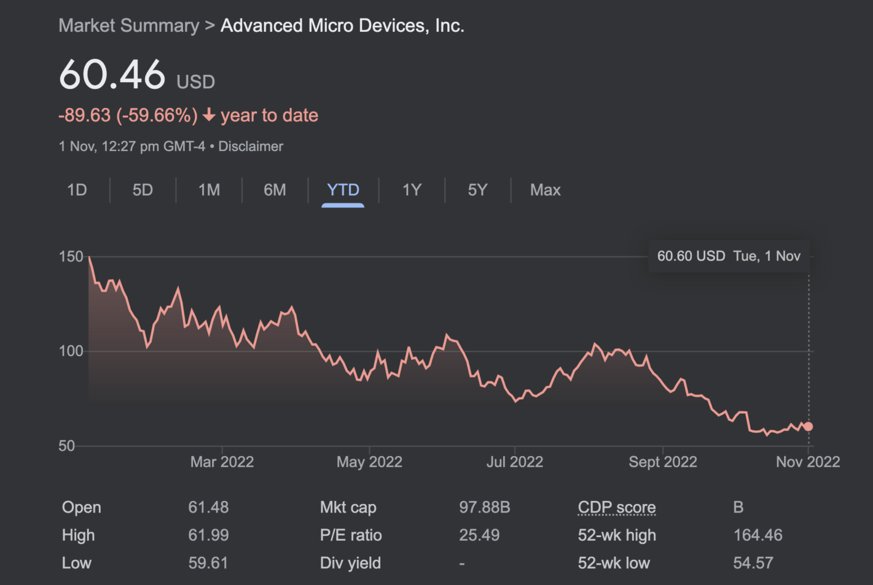
Task: Select the 5D time range tab
Action: (x=143, y=190)
